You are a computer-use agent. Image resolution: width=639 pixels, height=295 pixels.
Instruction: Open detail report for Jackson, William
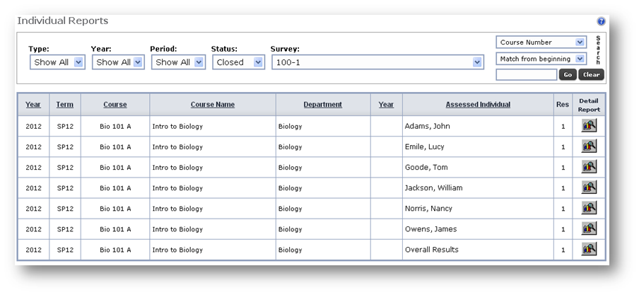tap(589, 187)
